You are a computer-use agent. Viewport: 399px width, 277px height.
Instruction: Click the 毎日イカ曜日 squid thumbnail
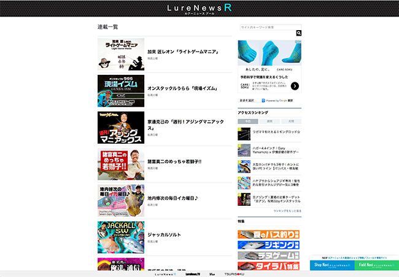tap(121, 201)
